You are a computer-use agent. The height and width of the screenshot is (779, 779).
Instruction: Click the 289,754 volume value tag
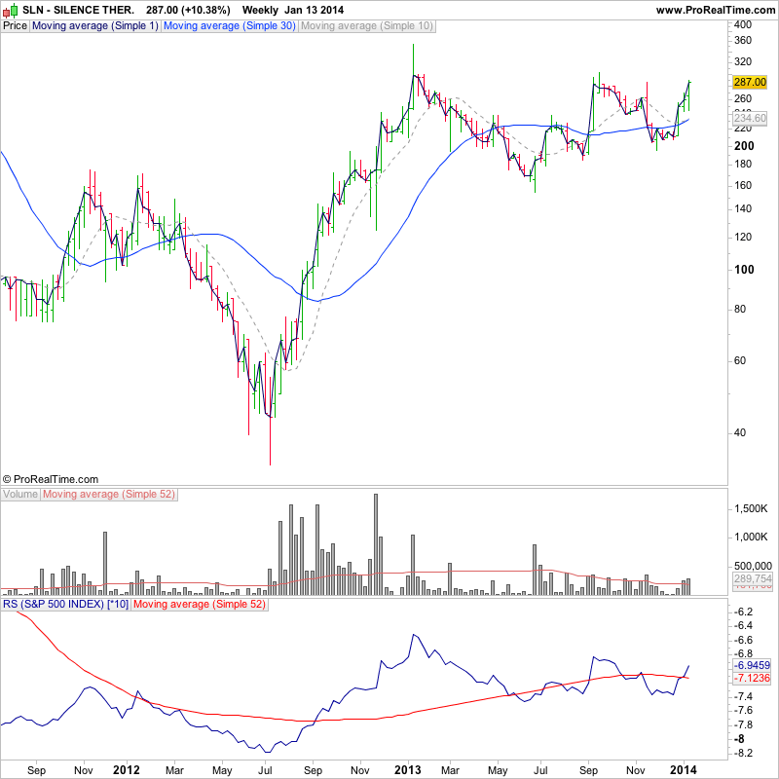(753, 578)
